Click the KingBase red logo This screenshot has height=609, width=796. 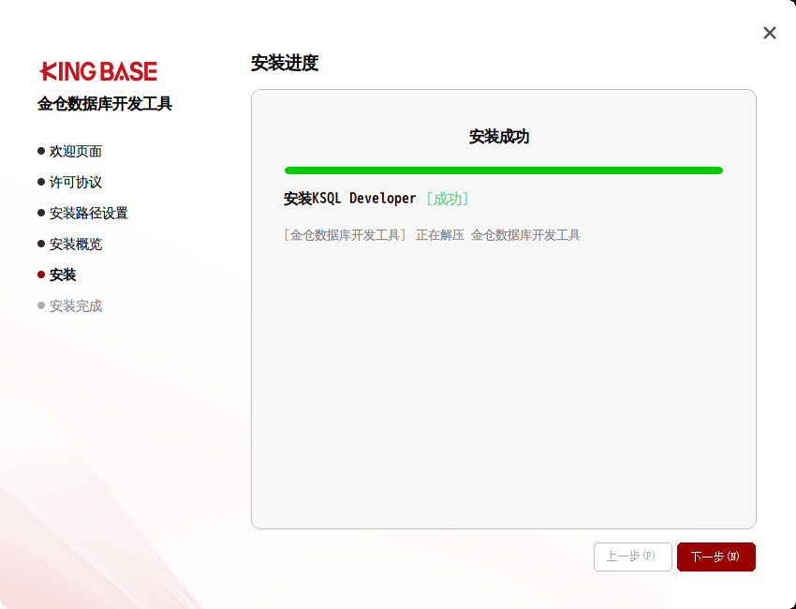[98, 71]
